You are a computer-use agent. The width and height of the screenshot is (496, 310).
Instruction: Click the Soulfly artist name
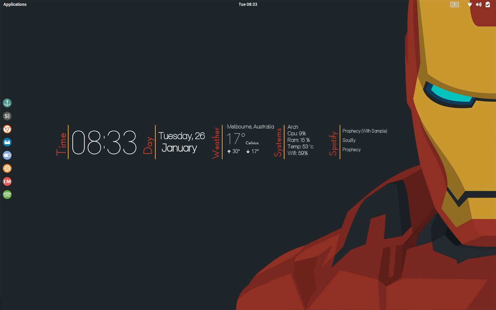point(349,140)
